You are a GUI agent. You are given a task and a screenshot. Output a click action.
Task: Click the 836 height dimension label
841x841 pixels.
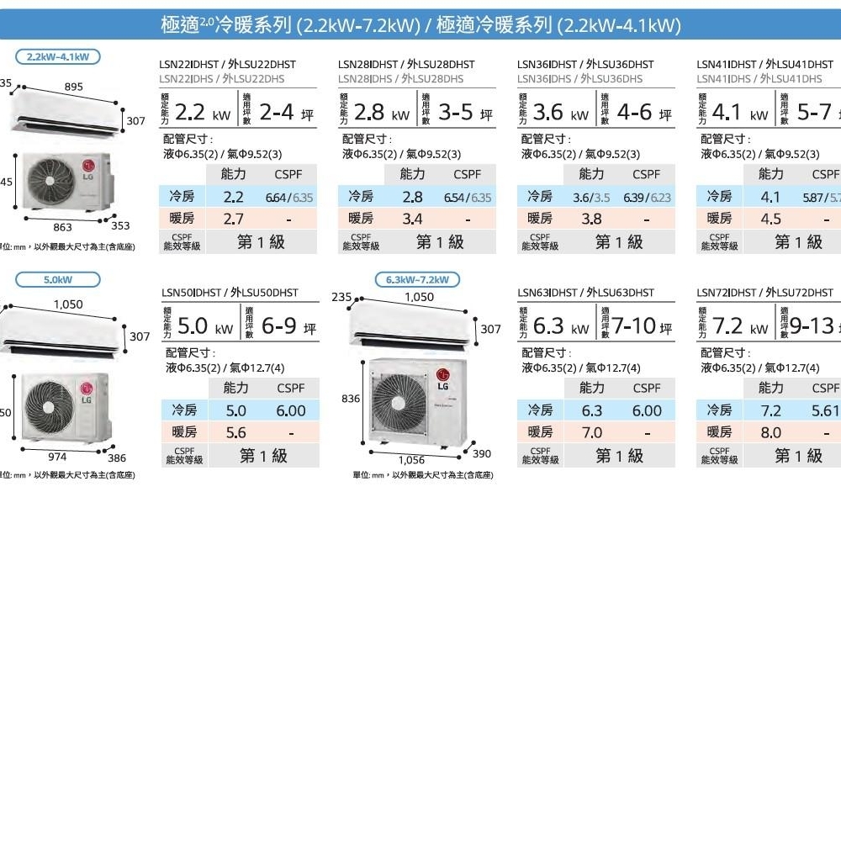tap(351, 399)
